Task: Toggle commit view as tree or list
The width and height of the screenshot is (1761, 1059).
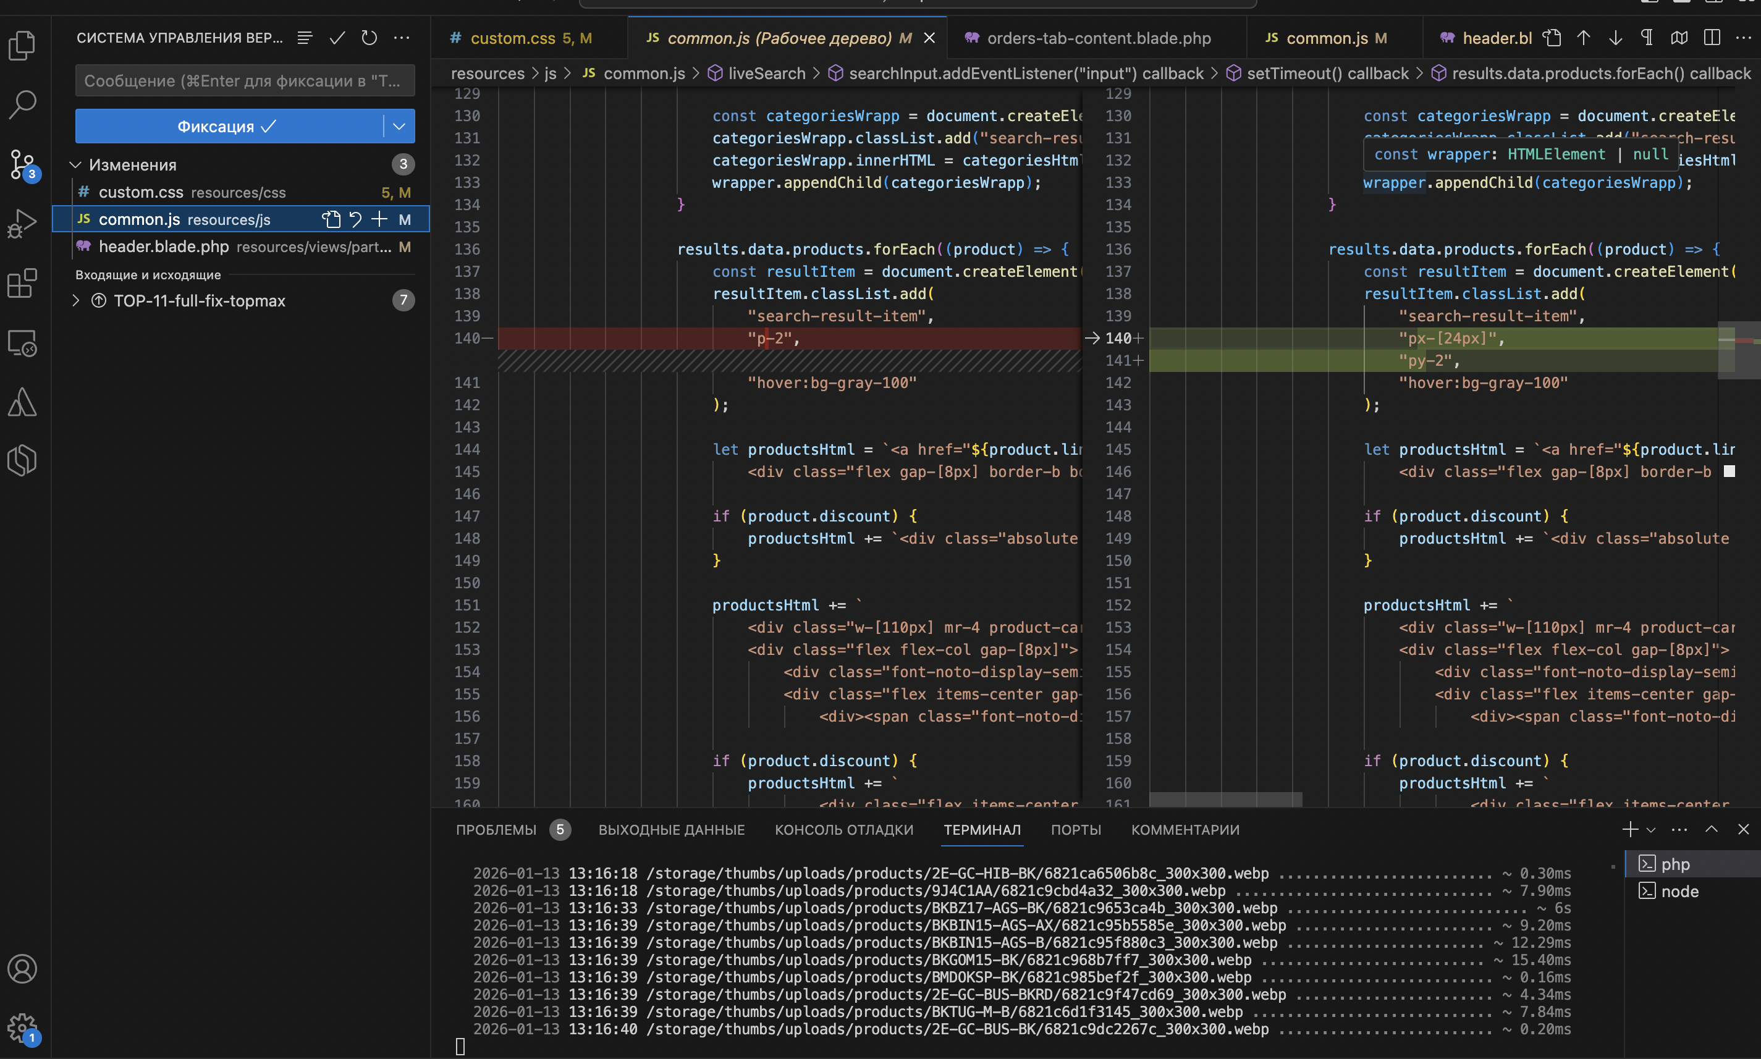Action: 305,38
